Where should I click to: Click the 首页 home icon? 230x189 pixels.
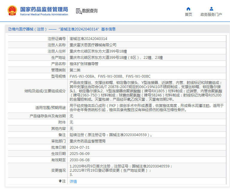188,9
